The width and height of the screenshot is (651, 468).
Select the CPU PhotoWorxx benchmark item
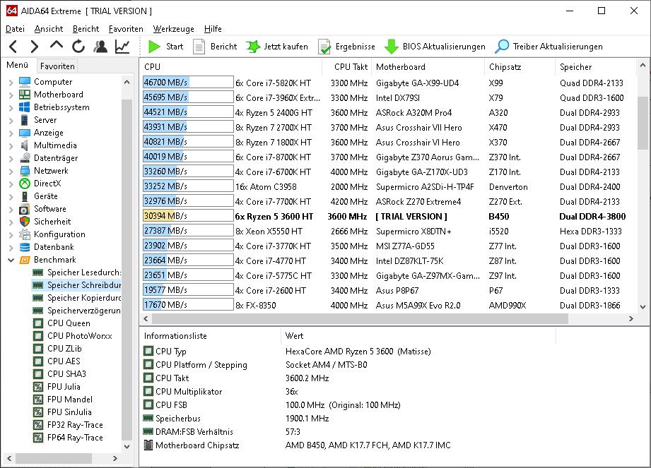point(73,336)
